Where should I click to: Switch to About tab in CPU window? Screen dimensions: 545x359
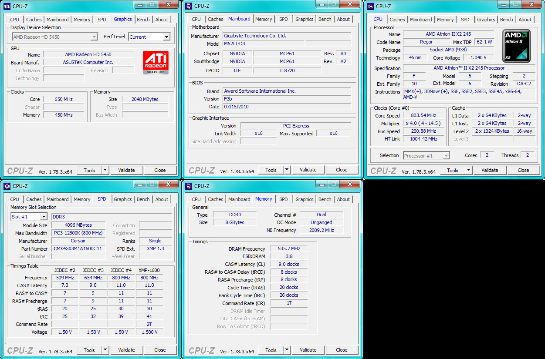click(x=525, y=20)
